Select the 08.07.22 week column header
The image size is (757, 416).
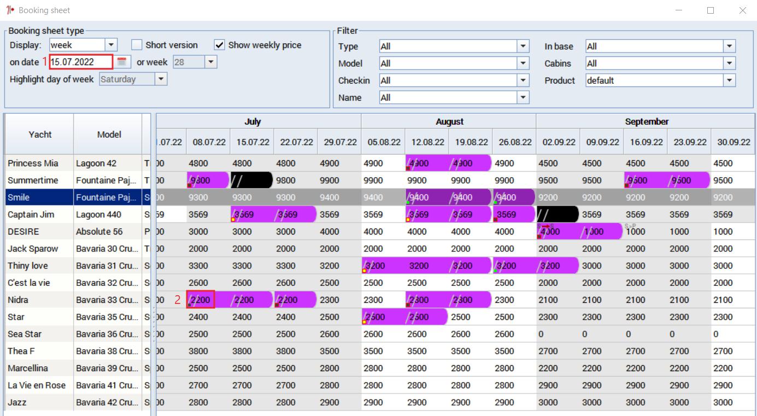click(208, 142)
